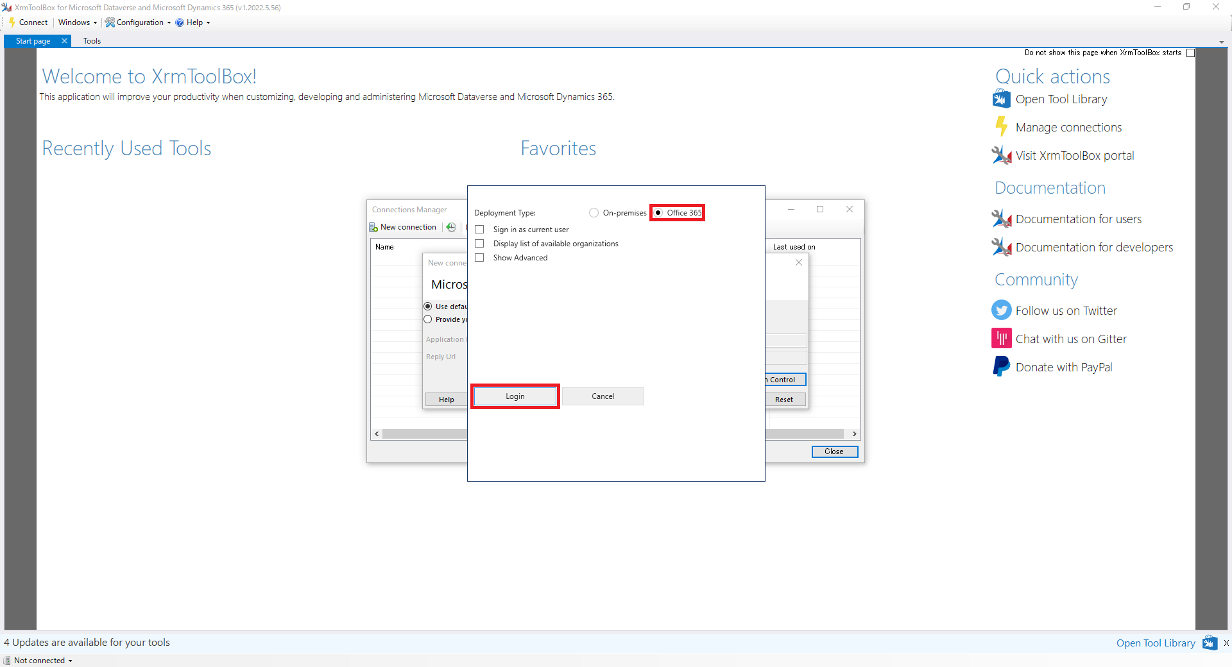Click the store icon in bottom notification bar
Image resolution: width=1232 pixels, height=667 pixels.
point(1210,643)
